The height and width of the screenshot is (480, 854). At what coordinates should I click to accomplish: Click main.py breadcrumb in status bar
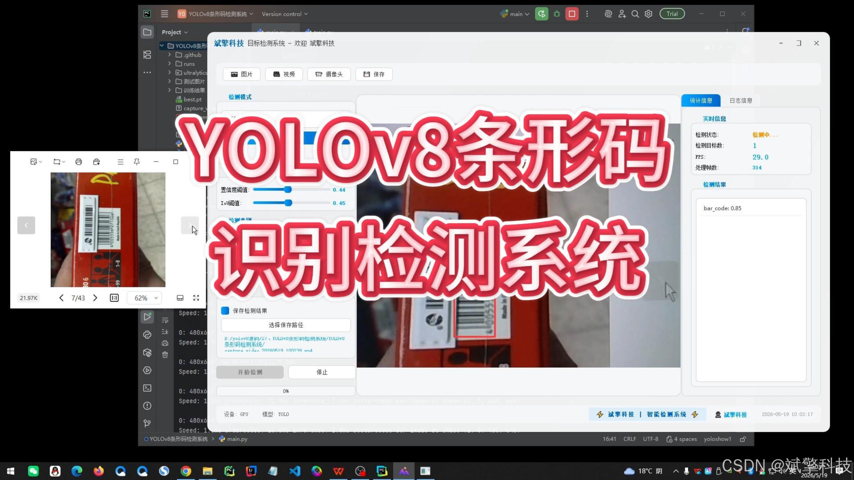point(233,439)
